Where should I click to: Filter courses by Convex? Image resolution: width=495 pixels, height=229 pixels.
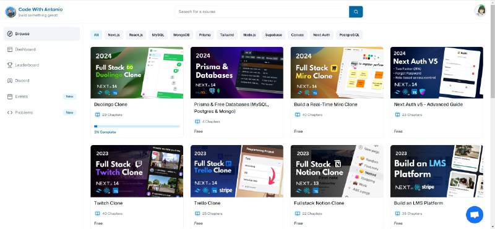(x=298, y=35)
